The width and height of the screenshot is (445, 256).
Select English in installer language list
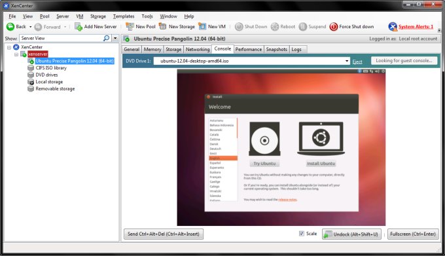tap(223, 158)
